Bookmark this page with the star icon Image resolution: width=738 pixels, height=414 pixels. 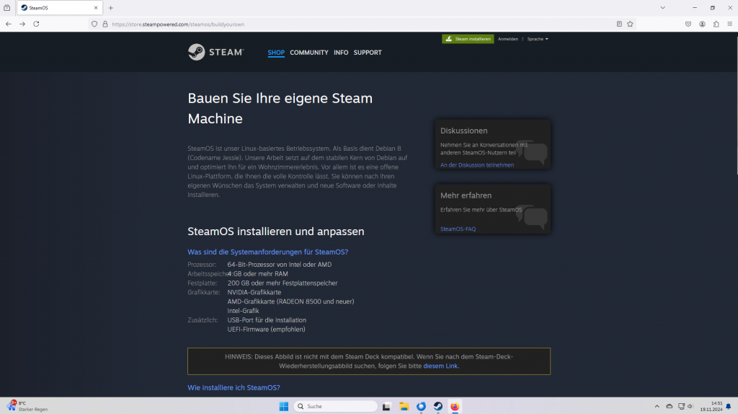click(630, 24)
